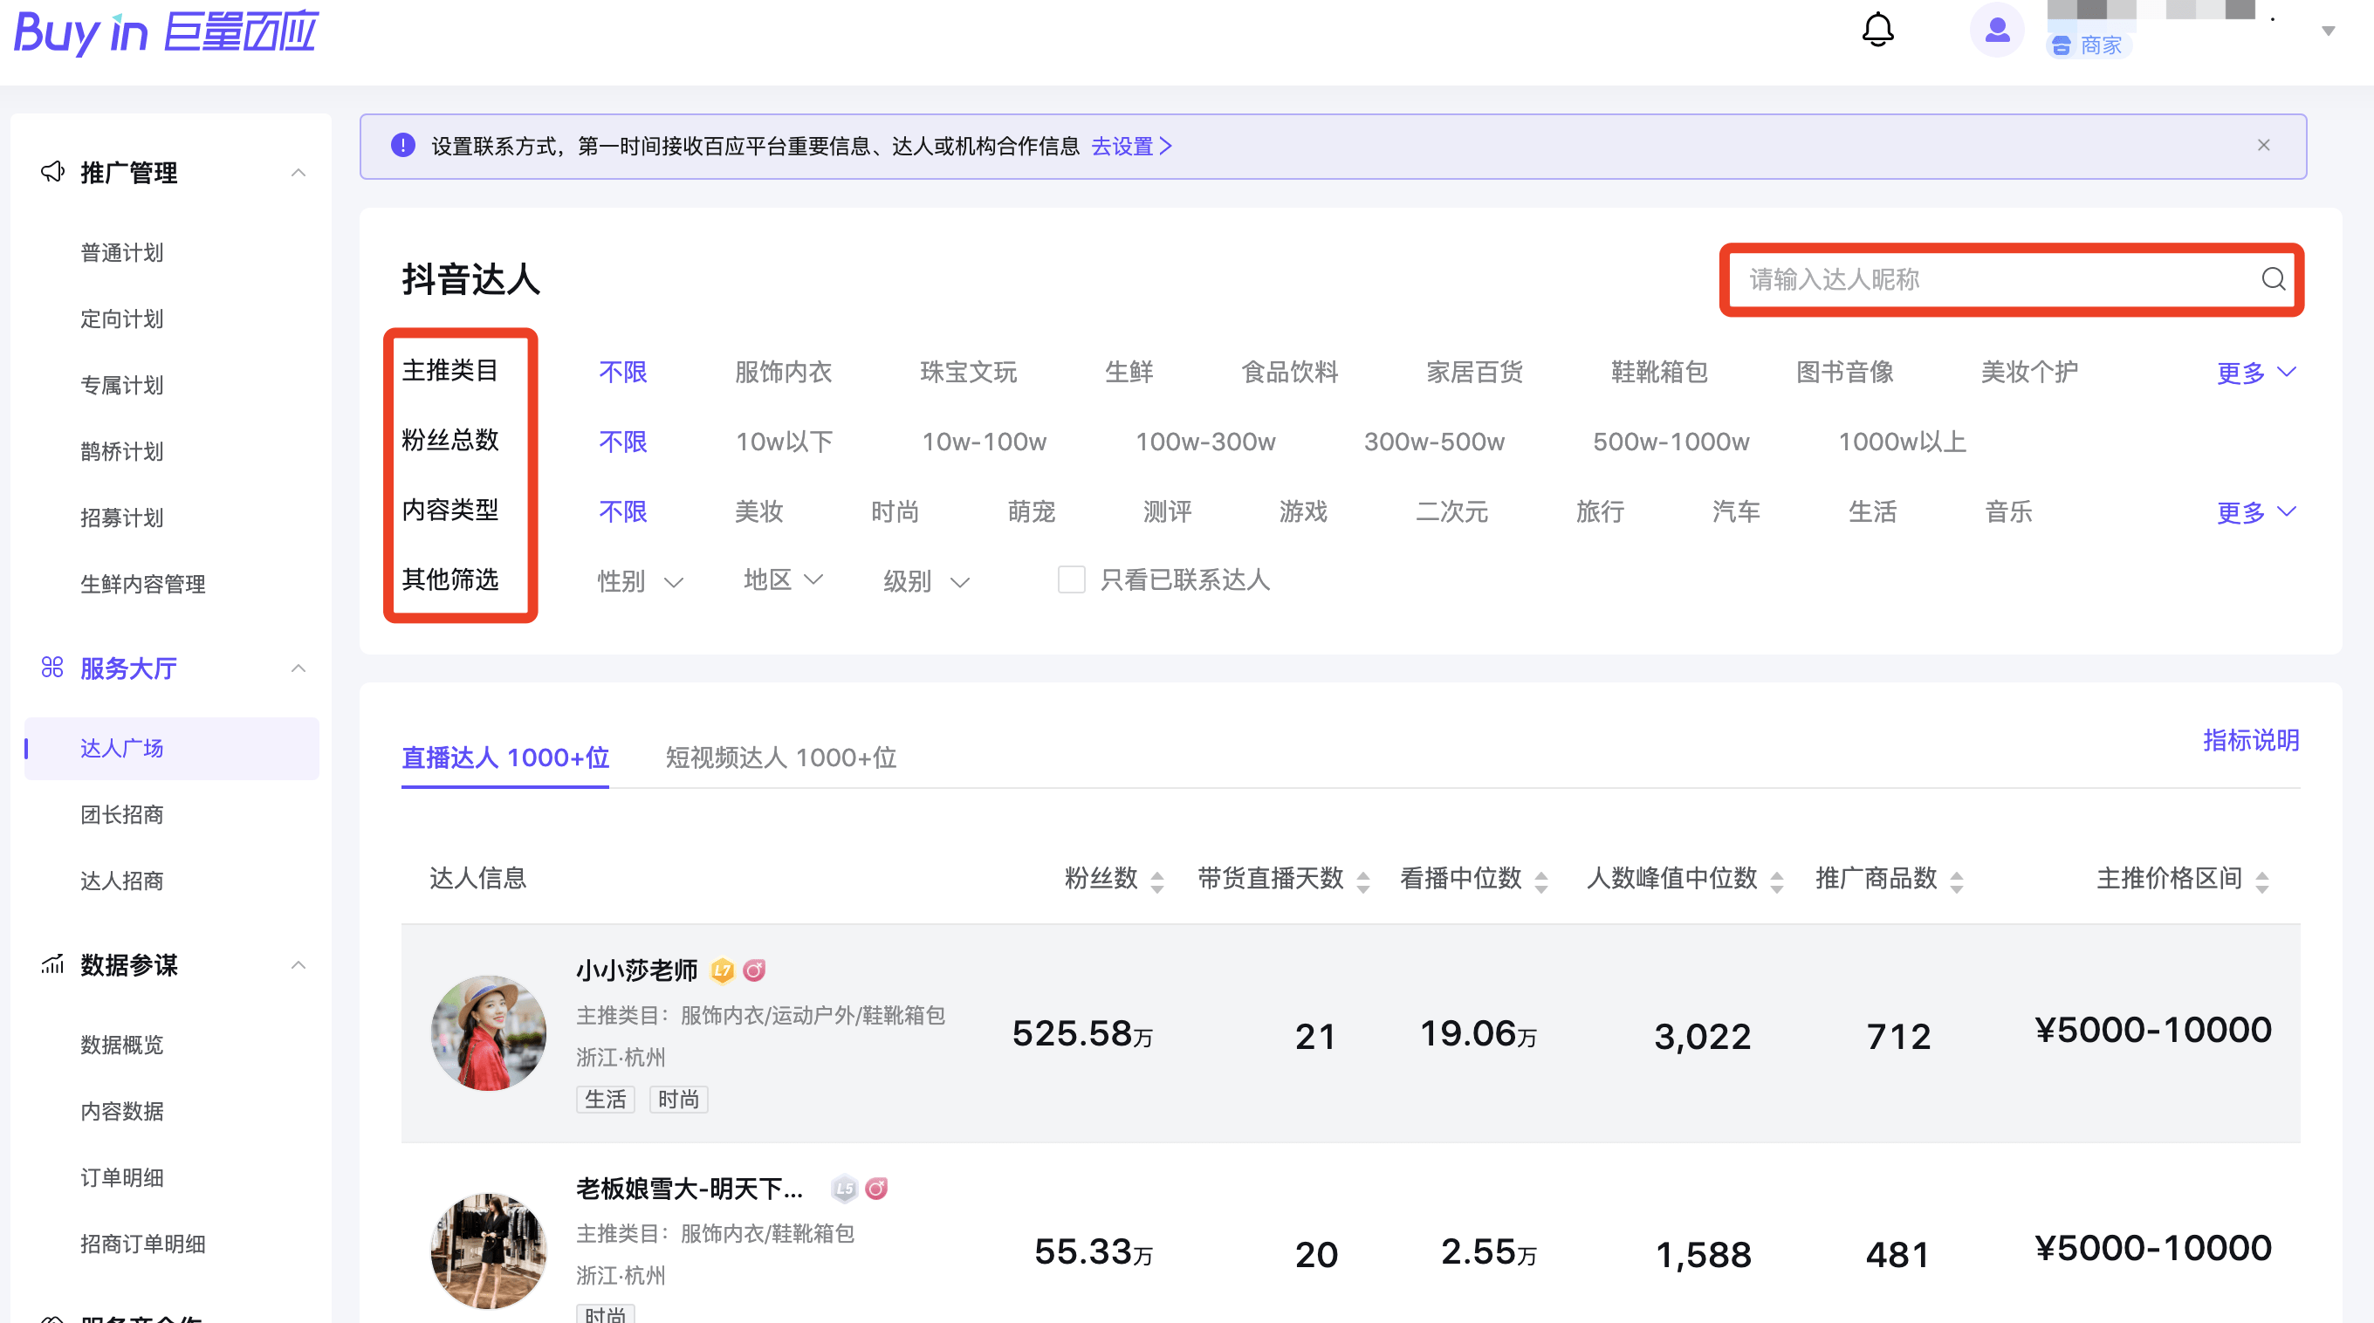Collapse the 服务大厅 menu section
This screenshot has width=2374, height=1323.
click(298, 668)
